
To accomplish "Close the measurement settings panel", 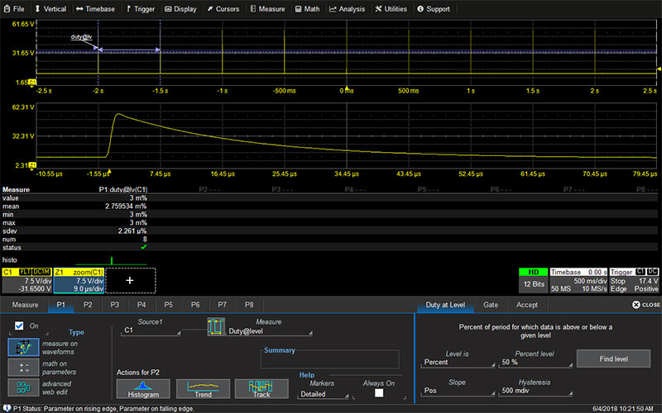I will (645, 305).
